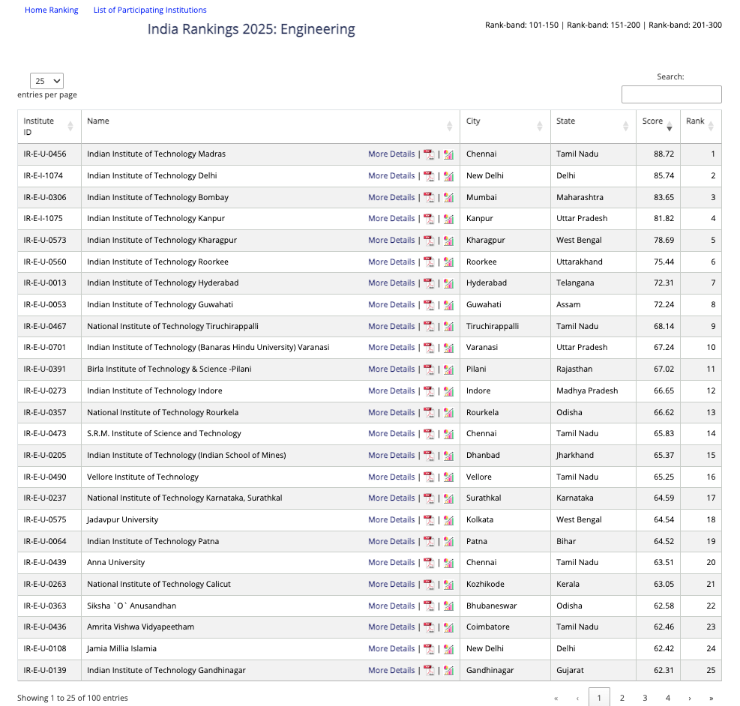
Task: Select score value 85.74
Action: point(664,176)
